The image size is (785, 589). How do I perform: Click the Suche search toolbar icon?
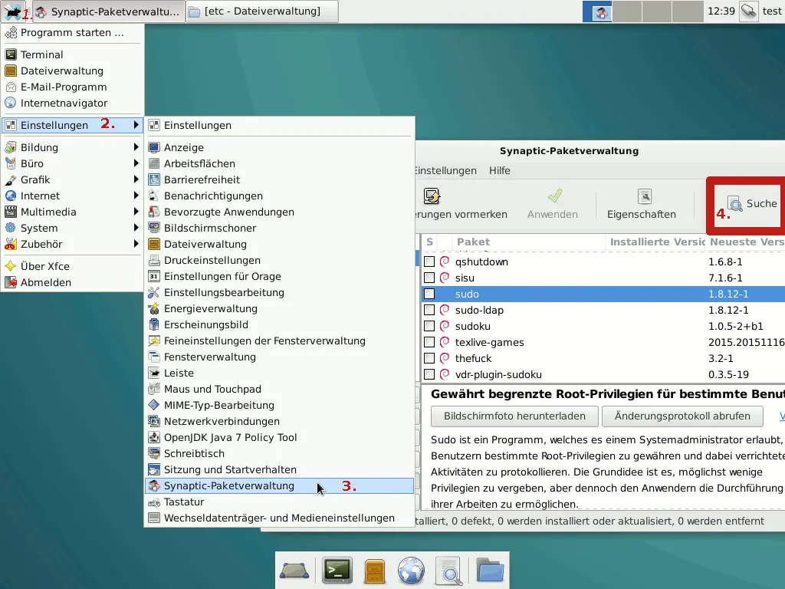(735, 203)
